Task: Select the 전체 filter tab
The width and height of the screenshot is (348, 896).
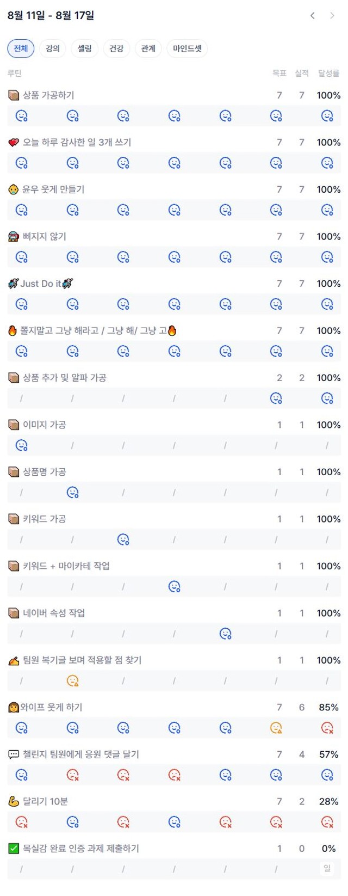Action: 21,48
